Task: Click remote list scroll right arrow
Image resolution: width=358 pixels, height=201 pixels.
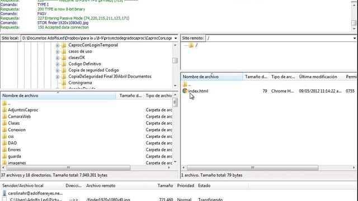Action: 354,167
